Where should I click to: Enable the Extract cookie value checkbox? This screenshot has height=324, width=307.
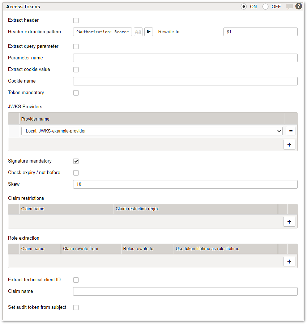point(76,70)
